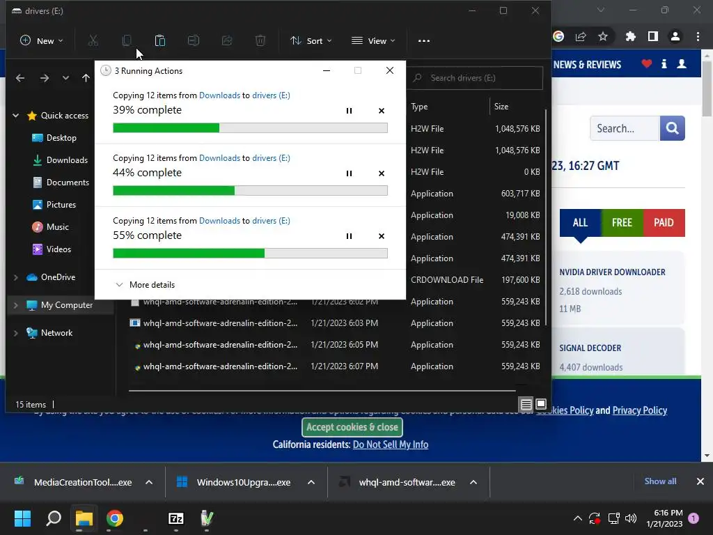
Task: Select the PAID filter tab
Action: [664, 223]
